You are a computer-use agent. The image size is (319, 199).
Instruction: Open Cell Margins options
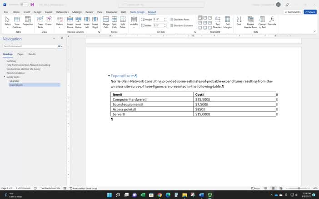pos(228,22)
